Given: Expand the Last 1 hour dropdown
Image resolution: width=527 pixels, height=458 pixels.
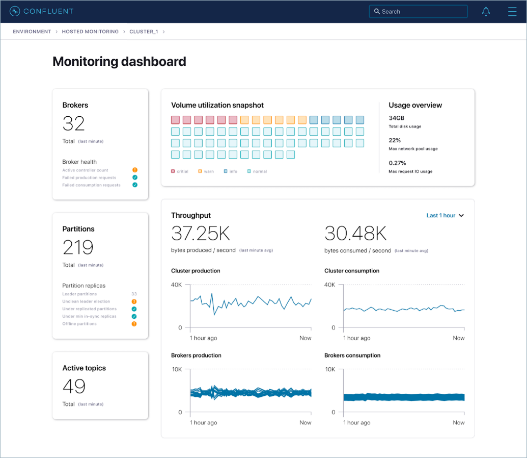Looking at the screenshot, I should coord(445,216).
